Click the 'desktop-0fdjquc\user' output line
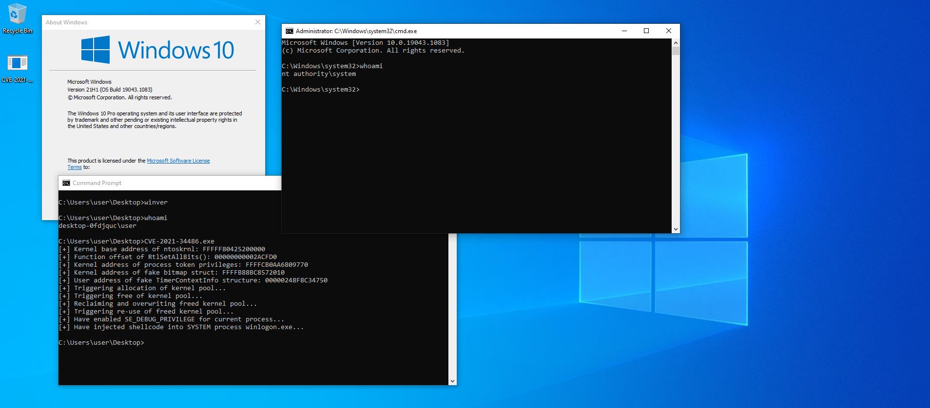The image size is (930, 408). [97, 226]
